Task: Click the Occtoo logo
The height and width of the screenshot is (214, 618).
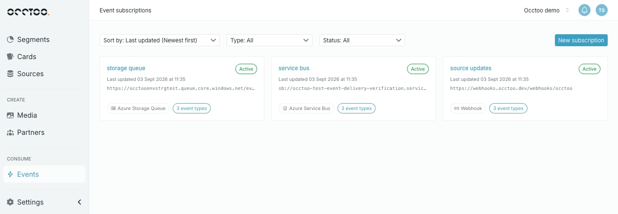Action: coord(28,12)
